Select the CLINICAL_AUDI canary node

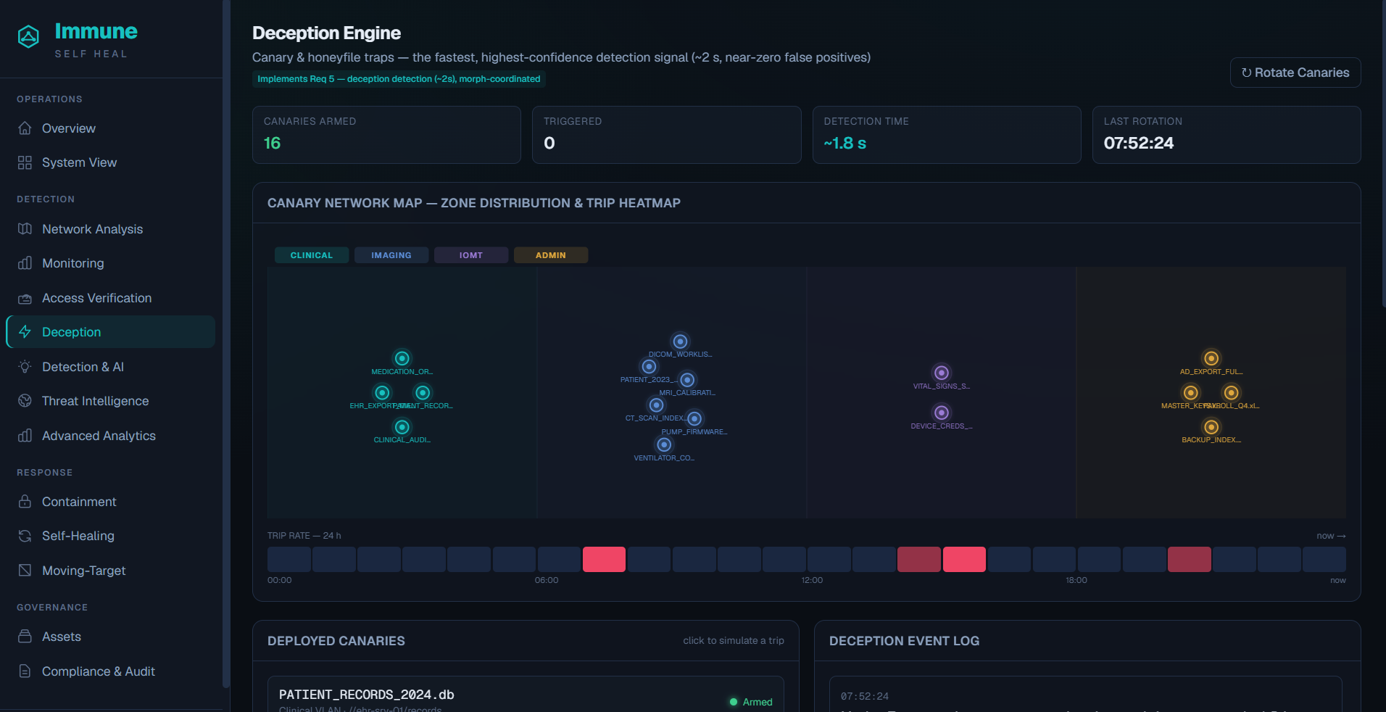click(x=402, y=427)
